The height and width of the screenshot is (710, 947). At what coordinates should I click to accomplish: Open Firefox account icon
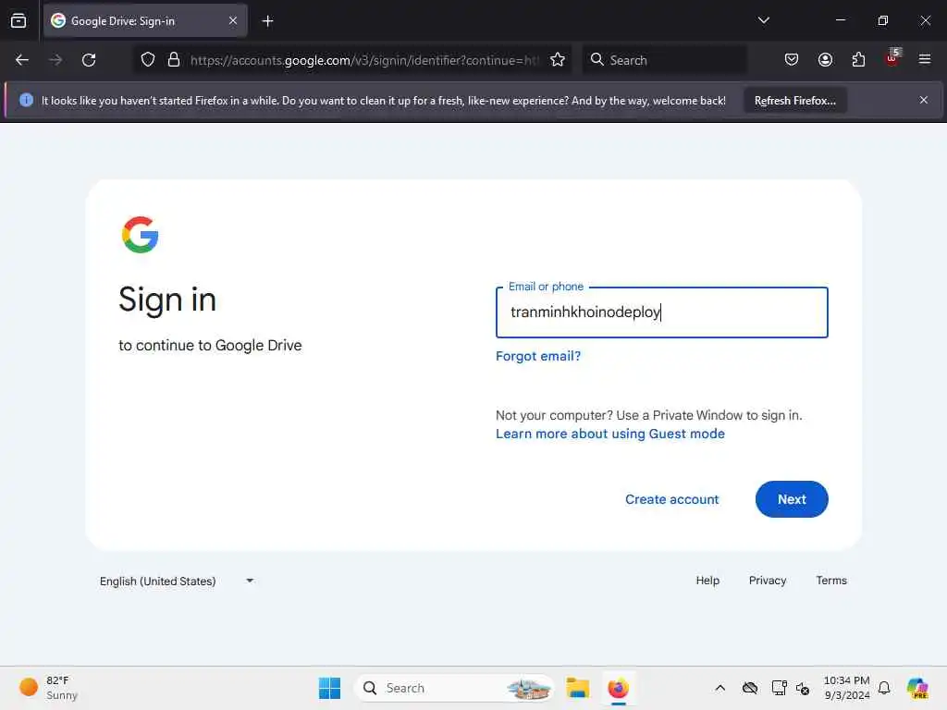click(x=825, y=60)
